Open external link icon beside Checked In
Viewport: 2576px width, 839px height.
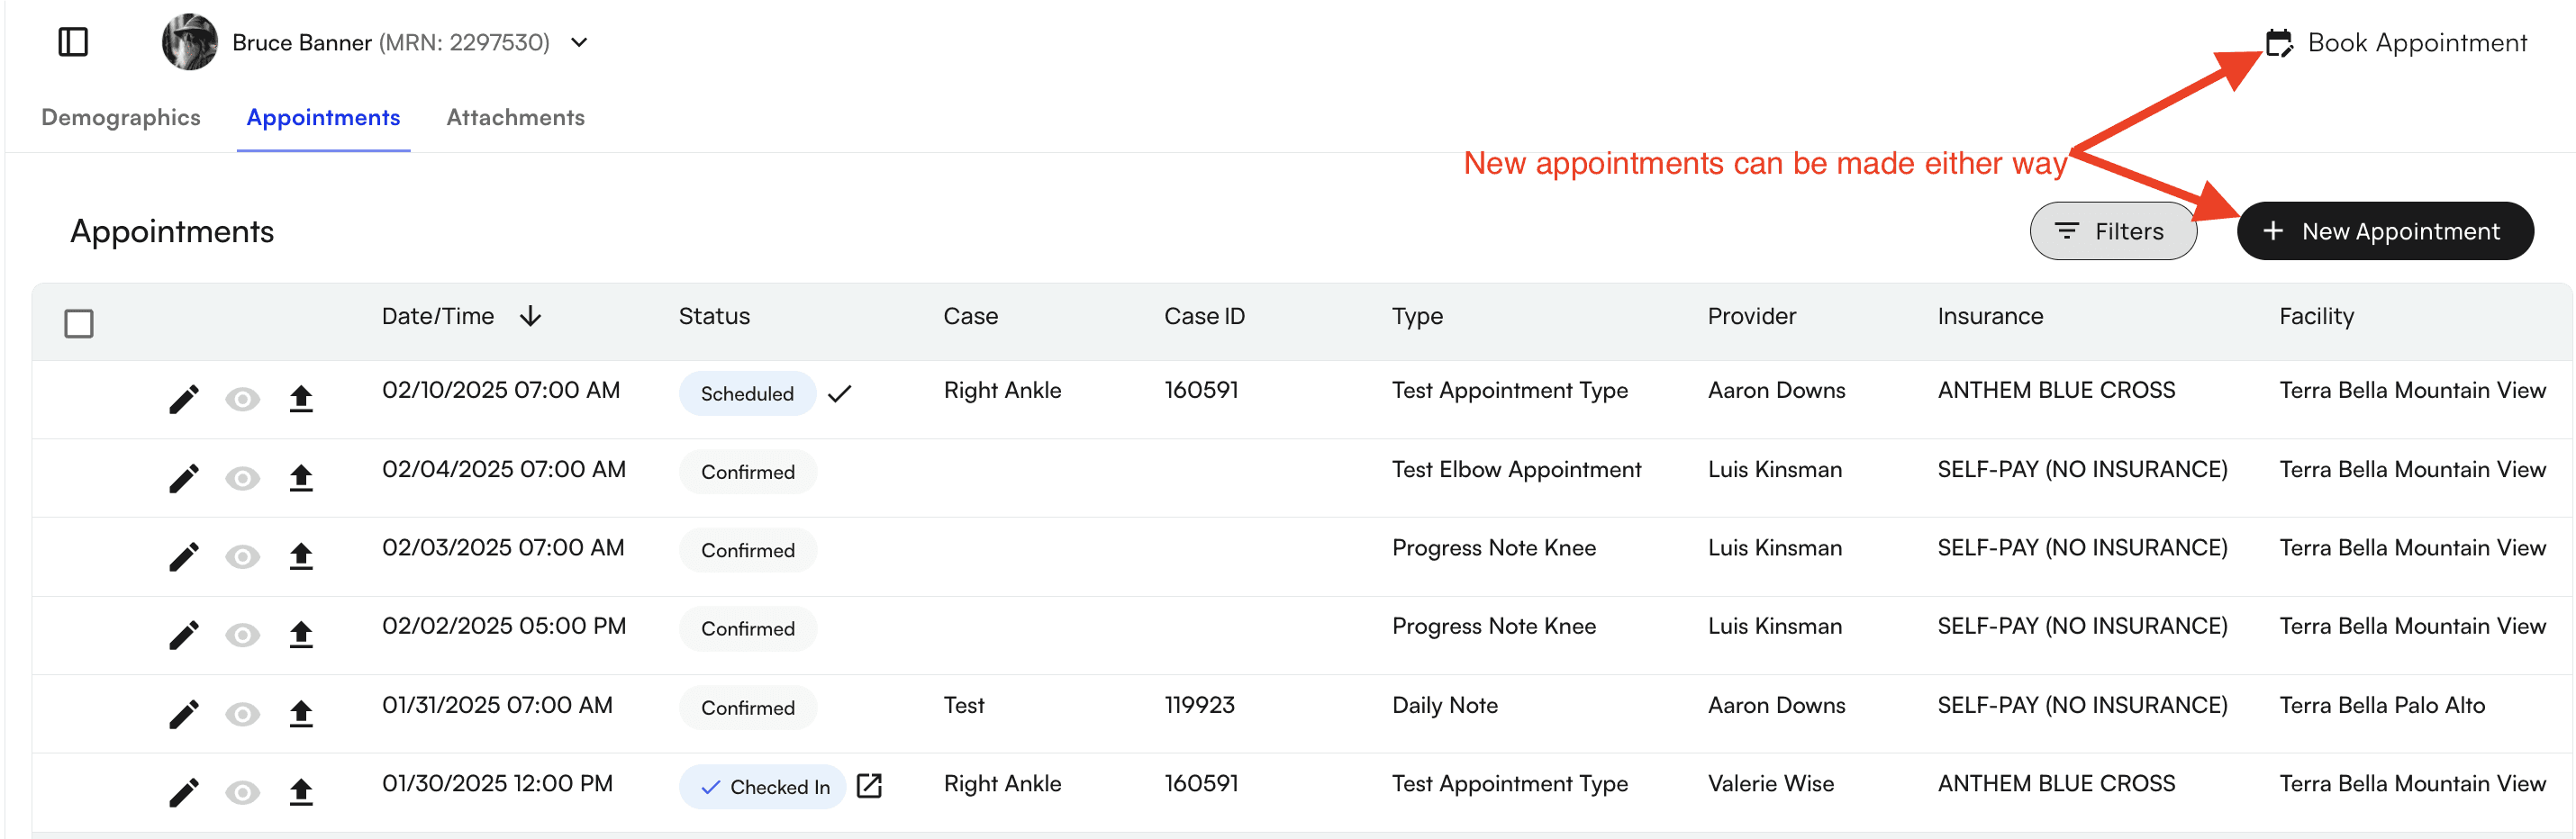click(869, 786)
